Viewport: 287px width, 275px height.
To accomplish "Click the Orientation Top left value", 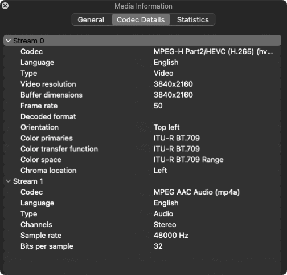I will click(x=166, y=127).
